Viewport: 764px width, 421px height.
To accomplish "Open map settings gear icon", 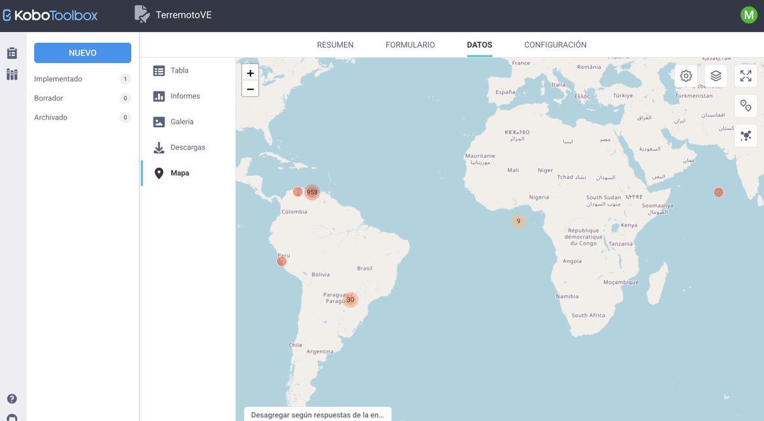I will [x=686, y=76].
